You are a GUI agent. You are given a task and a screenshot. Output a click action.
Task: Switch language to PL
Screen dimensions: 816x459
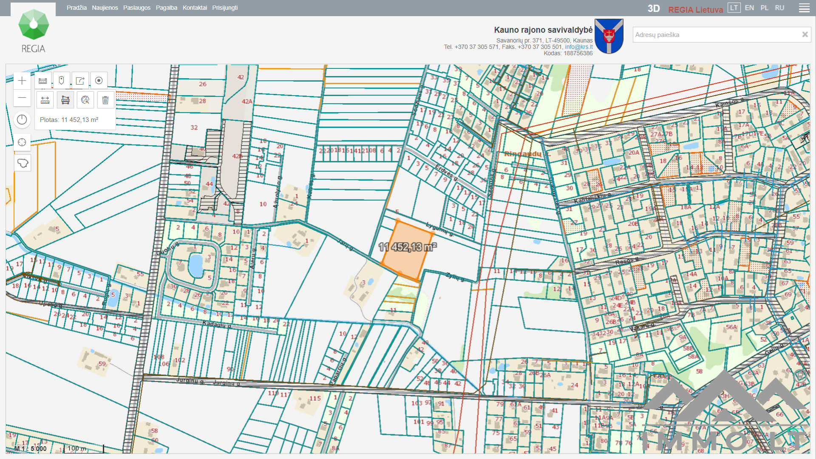(x=765, y=8)
